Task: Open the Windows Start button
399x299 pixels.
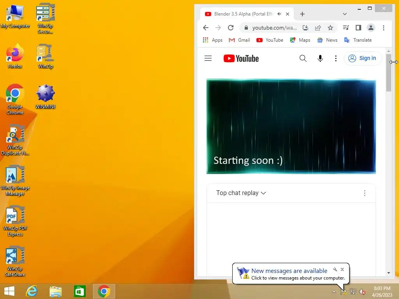Action: coord(9,291)
